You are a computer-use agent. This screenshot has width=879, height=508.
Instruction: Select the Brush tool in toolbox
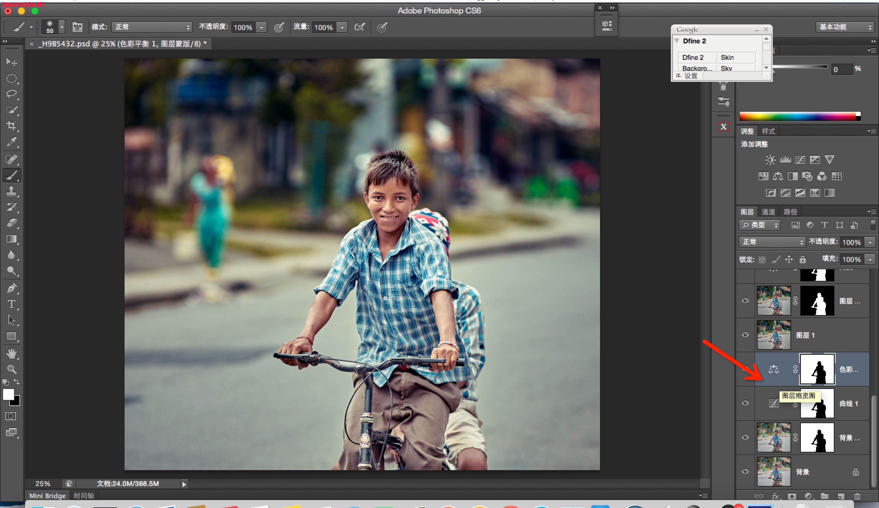coord(12,176)
